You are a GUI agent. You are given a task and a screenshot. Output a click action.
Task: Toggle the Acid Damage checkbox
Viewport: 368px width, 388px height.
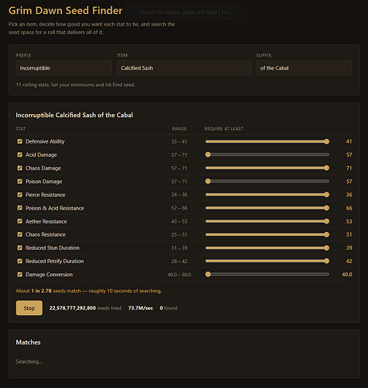pos(19,154)
